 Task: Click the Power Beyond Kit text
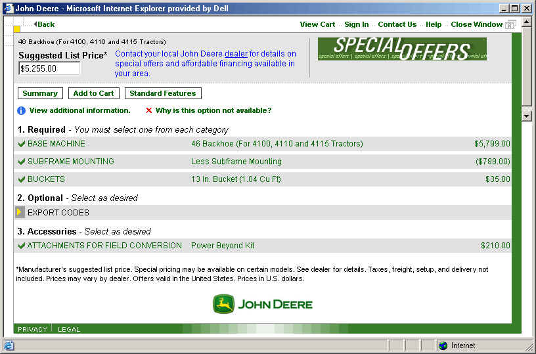[223, 246]
